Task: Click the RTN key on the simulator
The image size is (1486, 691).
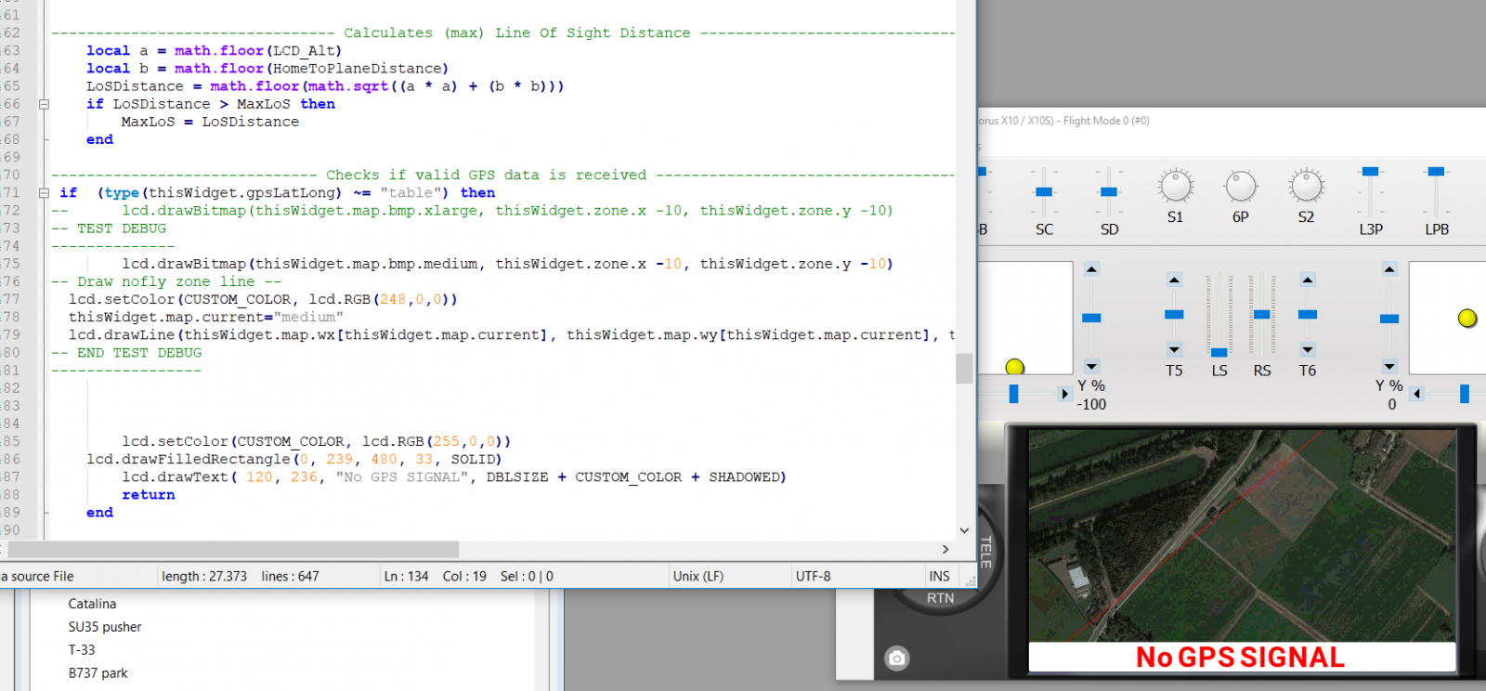Action: pos(940,598)
